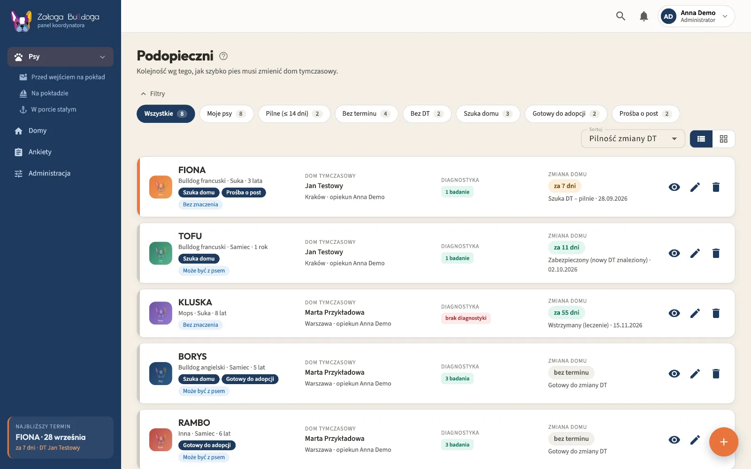Delete BORYS using the trash icon
Viewport: 751px width, 469px height.
click(x=716, y=374)
